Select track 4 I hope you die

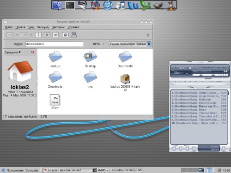(199, 103)
